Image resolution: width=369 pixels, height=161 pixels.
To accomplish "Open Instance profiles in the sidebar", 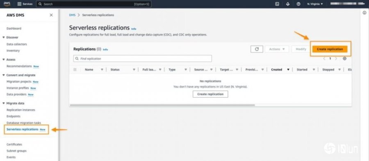I will (18, 88).
